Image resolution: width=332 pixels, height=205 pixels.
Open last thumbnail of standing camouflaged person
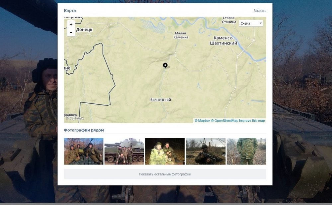246,151
